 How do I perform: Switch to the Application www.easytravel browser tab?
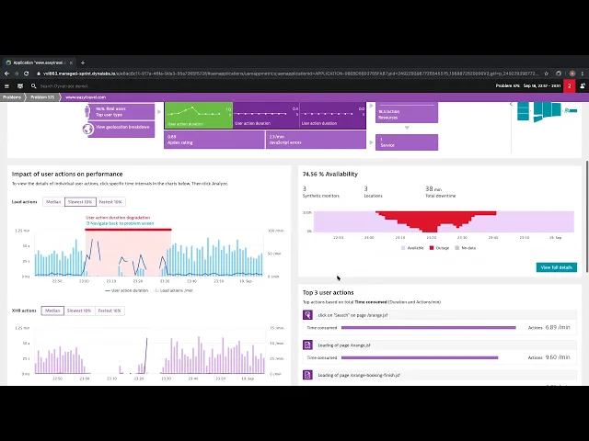tap(39, 62)
